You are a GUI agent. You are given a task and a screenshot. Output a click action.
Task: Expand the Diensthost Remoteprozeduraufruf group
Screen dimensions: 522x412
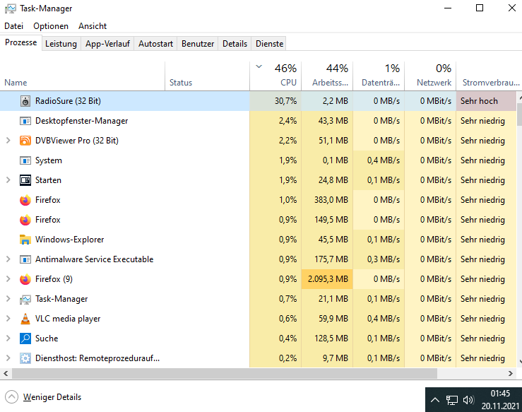click(x=8, y=358)
